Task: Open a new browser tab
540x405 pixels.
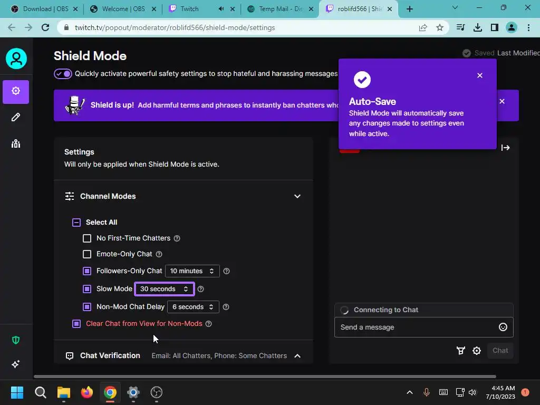Action: point(409,9)
